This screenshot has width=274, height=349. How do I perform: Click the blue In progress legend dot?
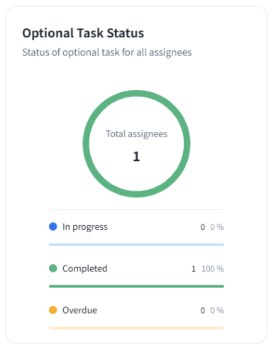(x=53, y=227)
